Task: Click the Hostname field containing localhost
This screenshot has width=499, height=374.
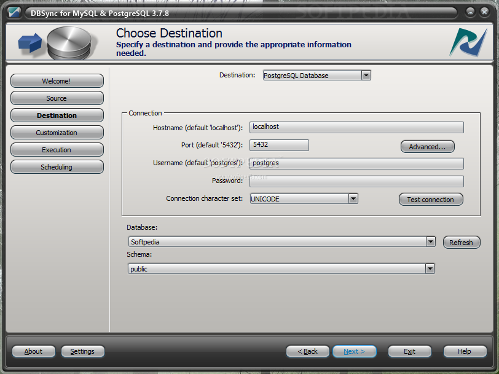Action: [356, 127]
